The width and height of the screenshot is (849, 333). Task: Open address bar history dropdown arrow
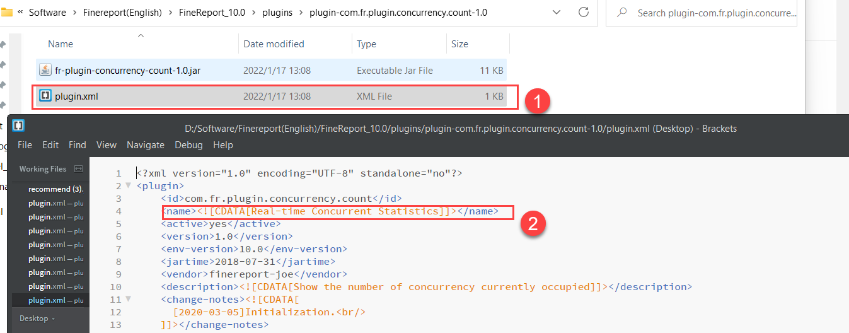(557, 12)
